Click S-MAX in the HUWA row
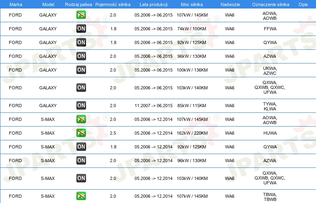 coord(48,133)
